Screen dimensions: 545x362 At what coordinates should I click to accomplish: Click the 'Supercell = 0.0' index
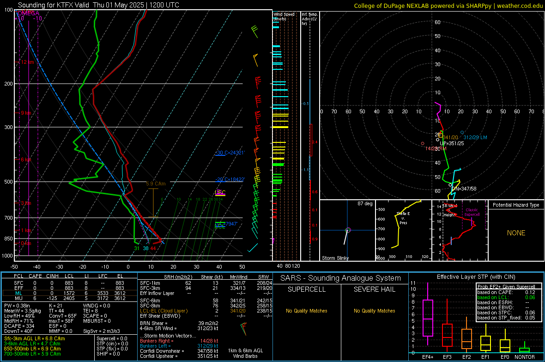click(112, 338)
